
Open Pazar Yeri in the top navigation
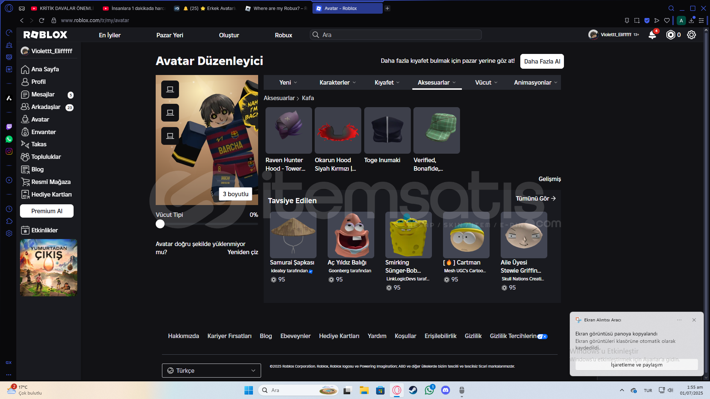(x=170, y=35)
